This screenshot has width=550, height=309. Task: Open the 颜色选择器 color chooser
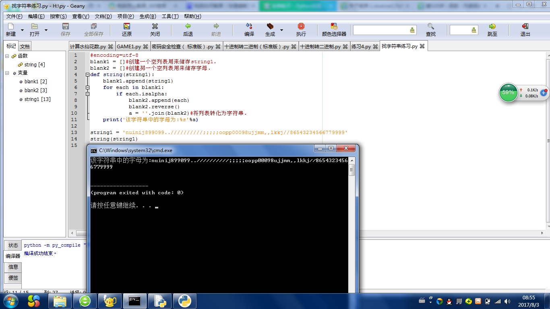point(334,27)
